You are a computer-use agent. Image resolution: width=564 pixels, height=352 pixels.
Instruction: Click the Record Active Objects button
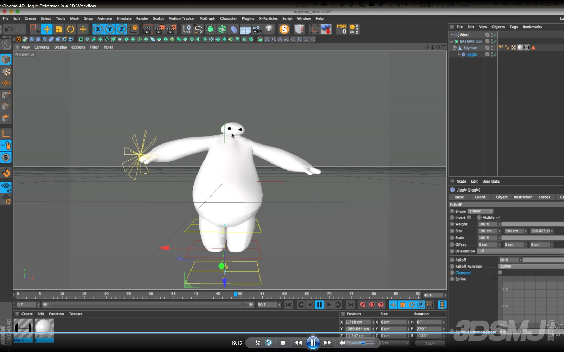[x=362, y=305]
